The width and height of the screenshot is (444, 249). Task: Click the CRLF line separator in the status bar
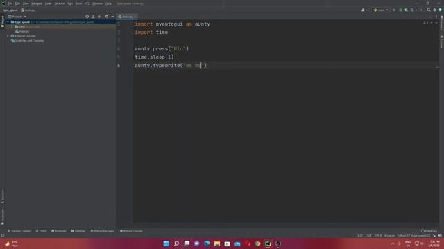pyautogui.click(x=368, y=235)
